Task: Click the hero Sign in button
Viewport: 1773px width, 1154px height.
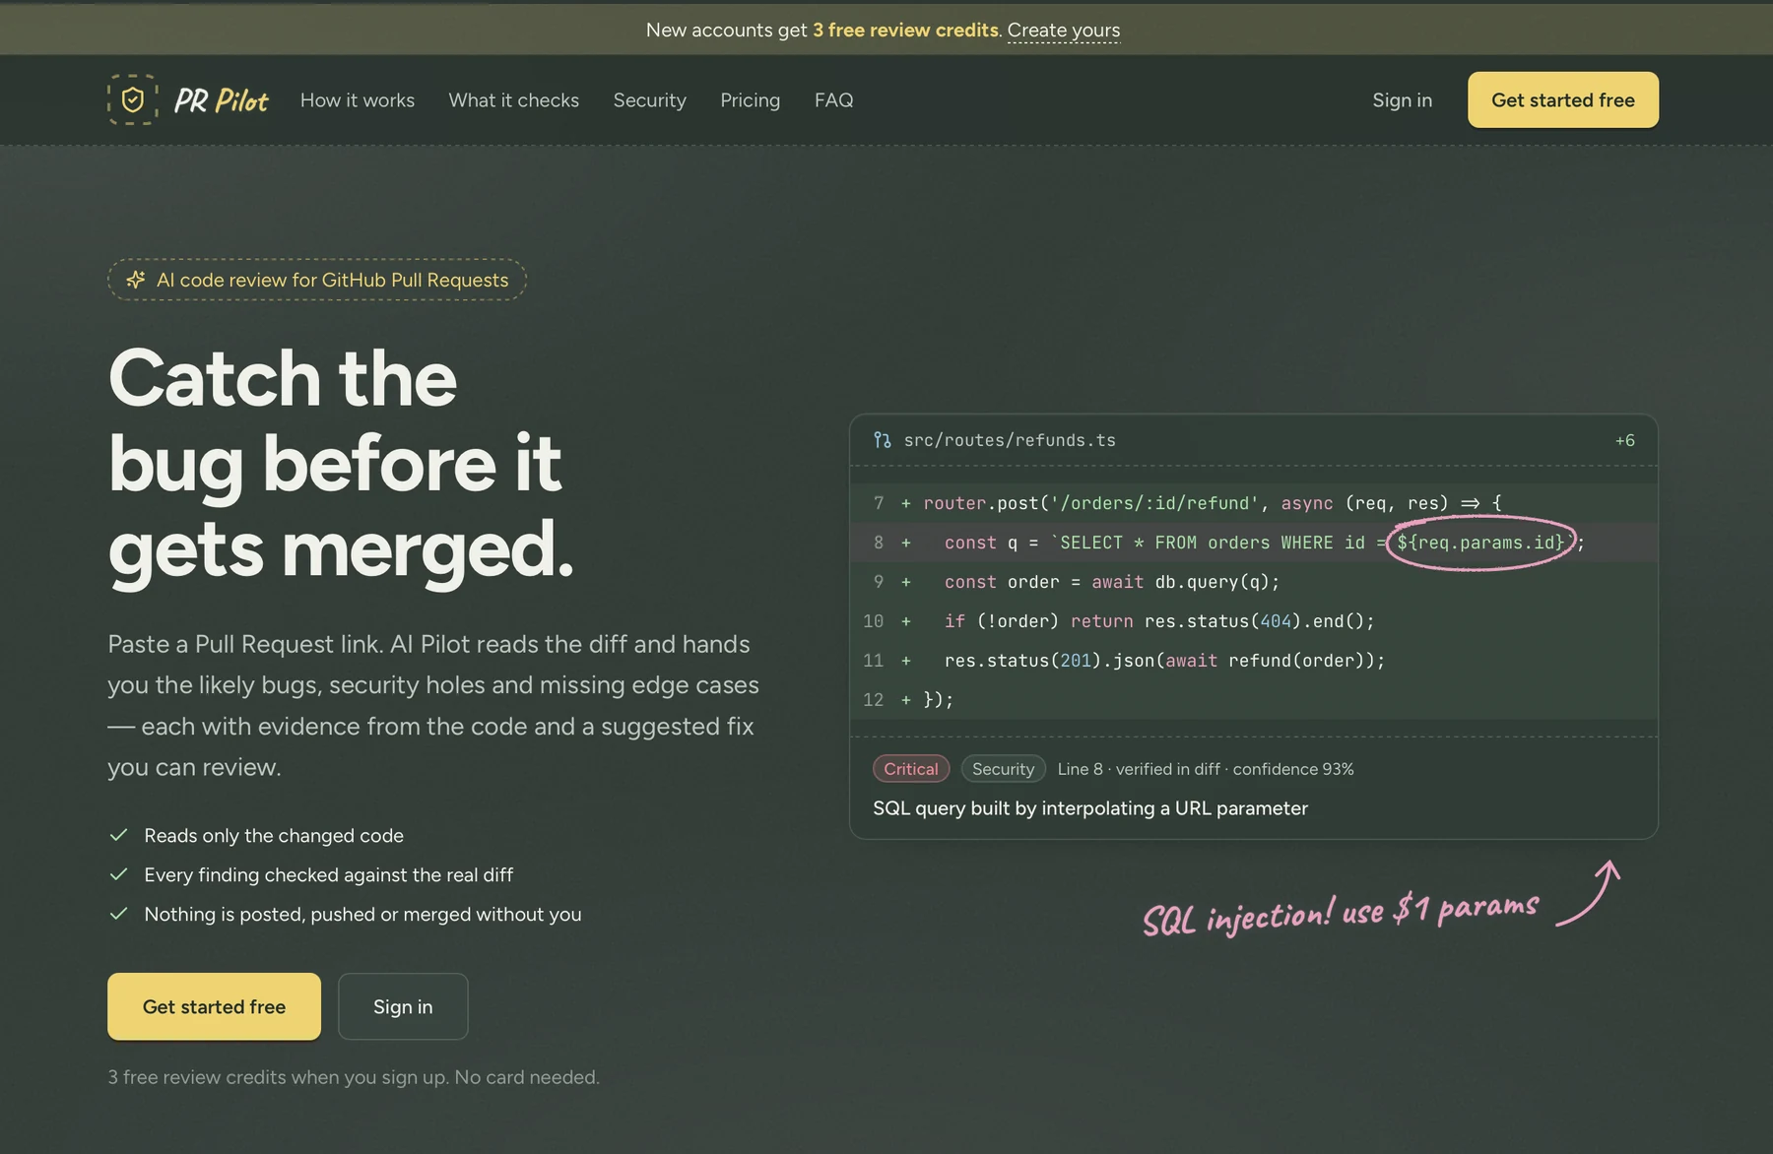Action: pyautogui.click(x=403, y=1006)
